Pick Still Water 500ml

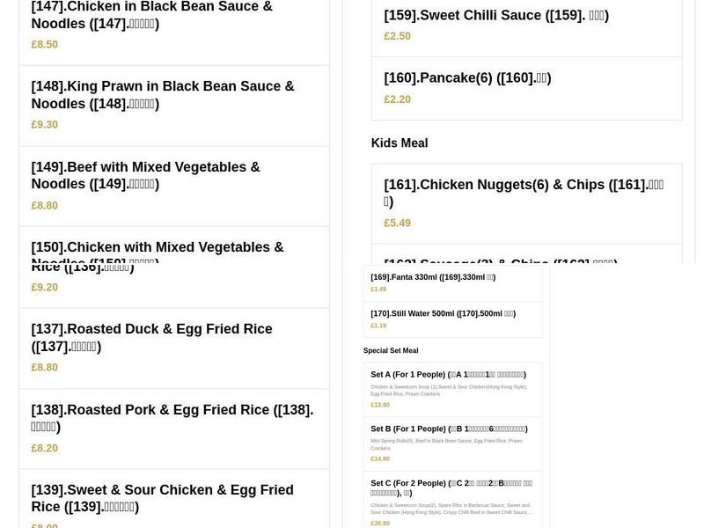(x=443, y=313)
